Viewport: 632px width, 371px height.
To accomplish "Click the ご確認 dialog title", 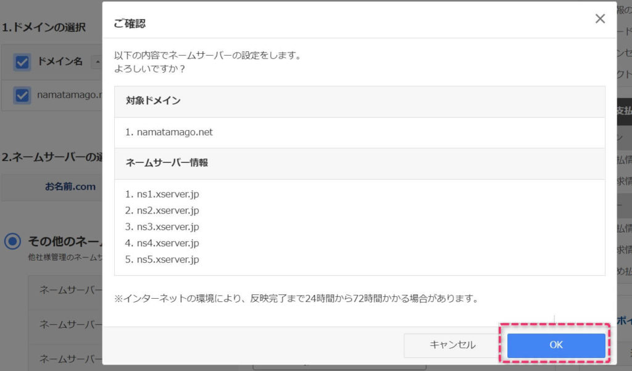I will (x=130, y=24).
